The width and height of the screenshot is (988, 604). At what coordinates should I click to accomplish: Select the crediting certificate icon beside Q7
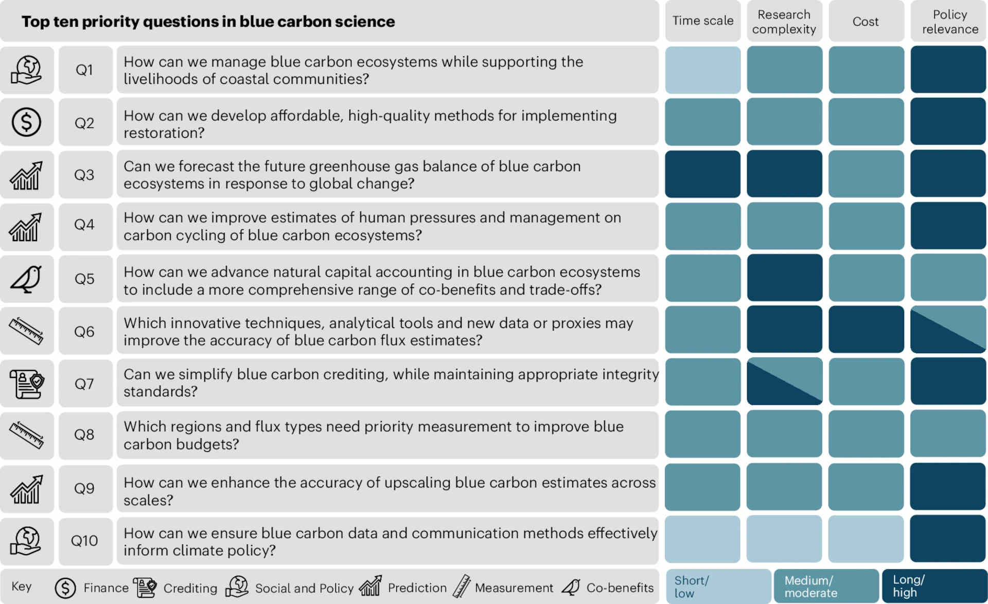[27, 383]
